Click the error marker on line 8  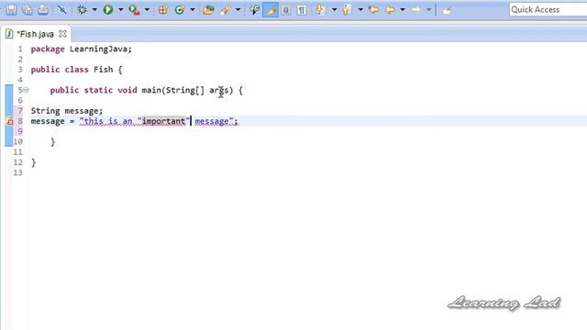point(9,121)
